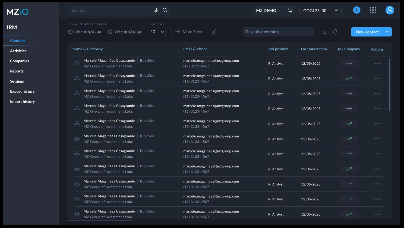Screen dimensions: 404x228
Task: Click My Company arrow icon in first row
Action: 349,63
